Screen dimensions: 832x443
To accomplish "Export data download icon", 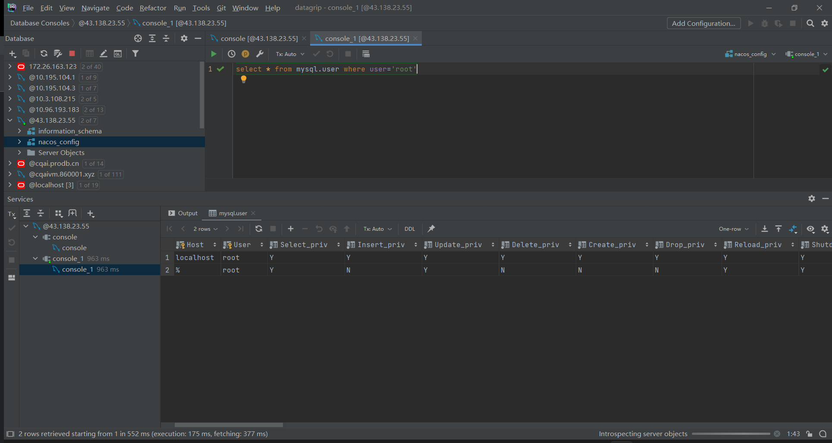I will 765,229.
